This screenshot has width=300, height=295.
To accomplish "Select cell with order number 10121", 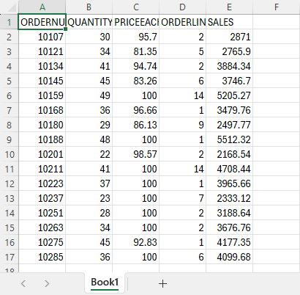I will click(42, 51).
